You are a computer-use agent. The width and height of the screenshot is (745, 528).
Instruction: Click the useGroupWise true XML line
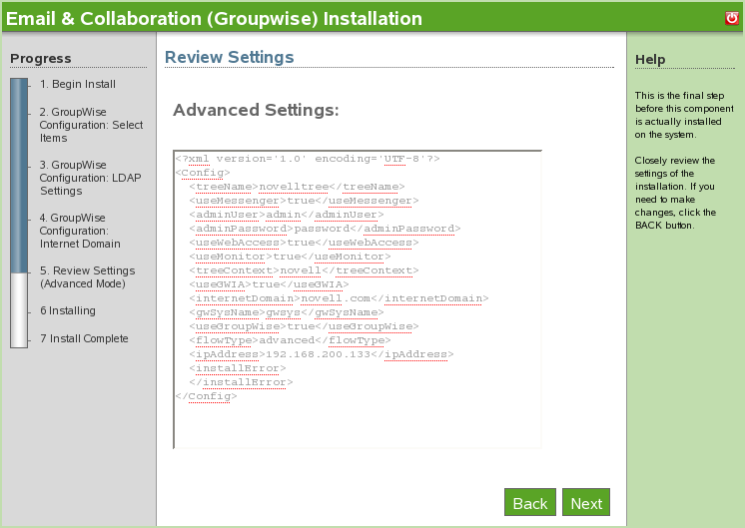[x=304, y=326]
